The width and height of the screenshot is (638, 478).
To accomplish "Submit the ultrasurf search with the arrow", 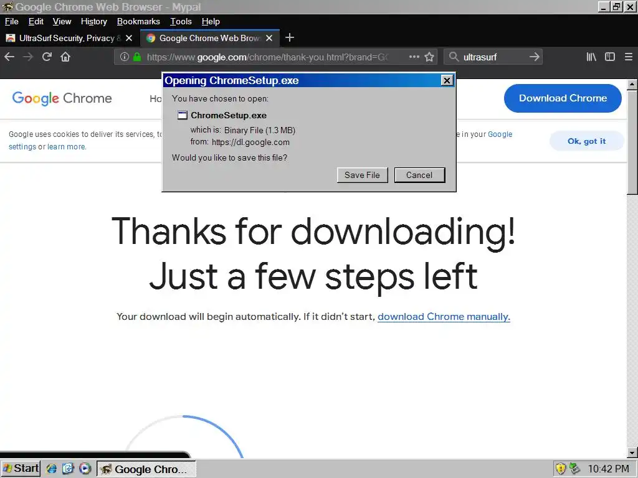I will point(534,57).
